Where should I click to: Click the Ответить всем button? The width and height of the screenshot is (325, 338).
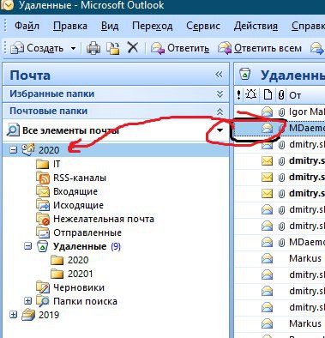click(x=260, y=48)
